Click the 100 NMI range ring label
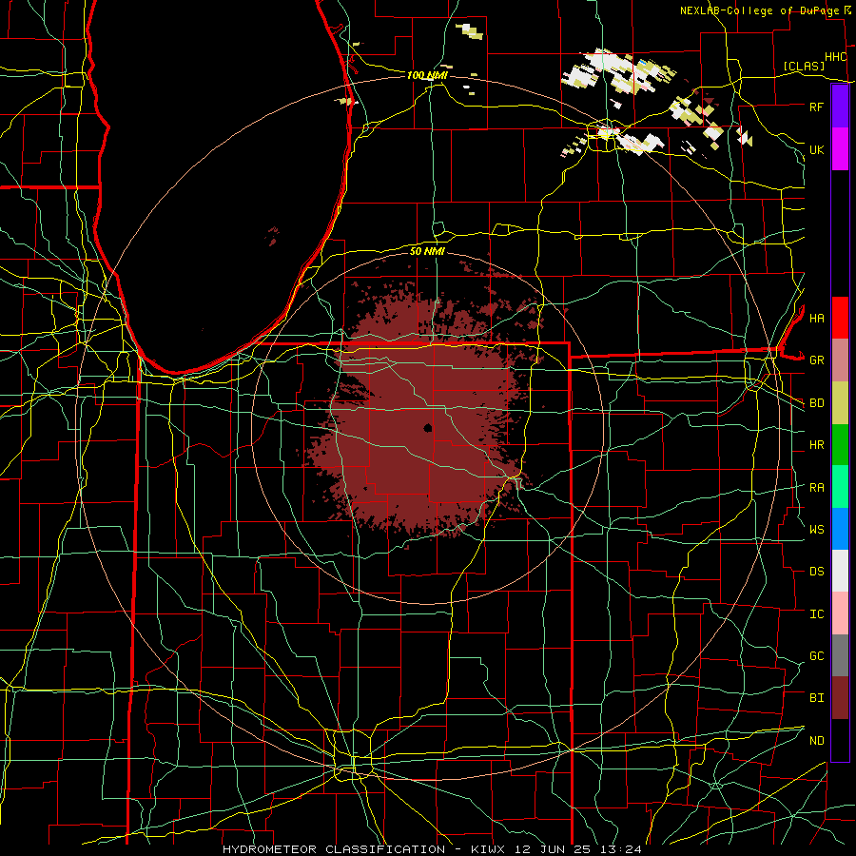The width and height of the screenshot is (856, 856). point(427,75)
